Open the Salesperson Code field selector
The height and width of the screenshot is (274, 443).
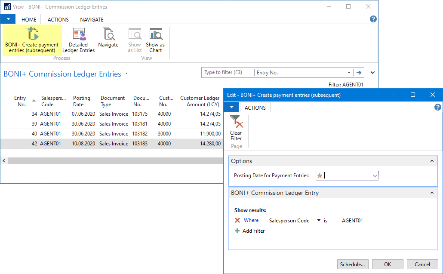click(319, 220)
